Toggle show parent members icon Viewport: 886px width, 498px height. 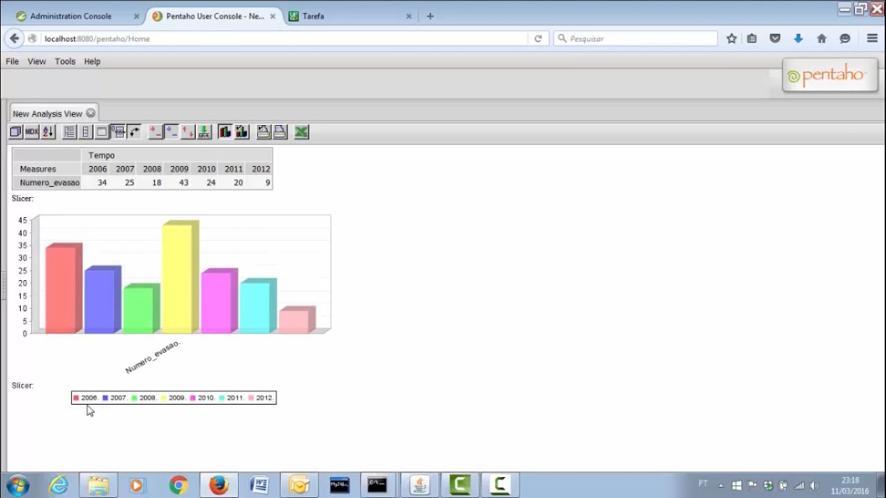(x=70, y=131)
